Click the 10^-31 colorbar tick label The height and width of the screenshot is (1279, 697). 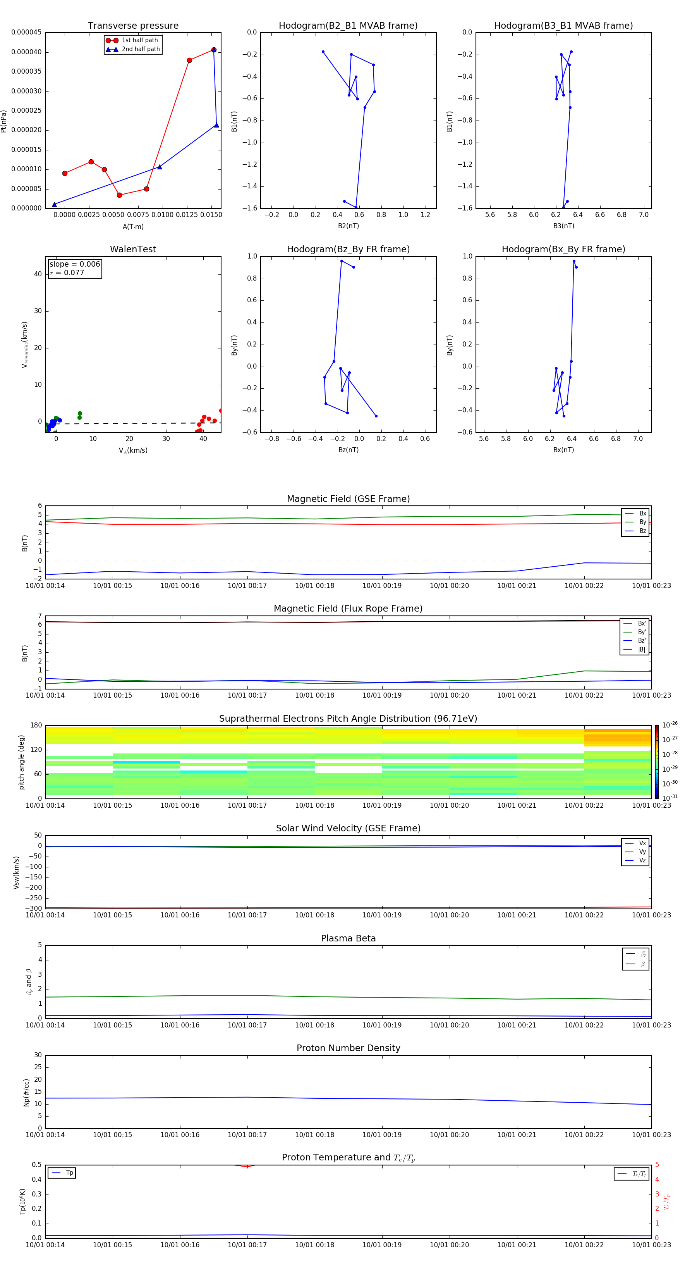tap(670, 798)
